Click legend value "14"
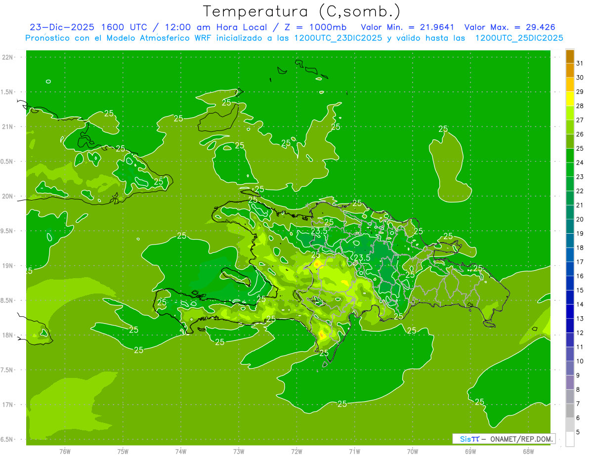Viewport: 593px width, 458px height. pyautogui.click(x=580, y=304)
